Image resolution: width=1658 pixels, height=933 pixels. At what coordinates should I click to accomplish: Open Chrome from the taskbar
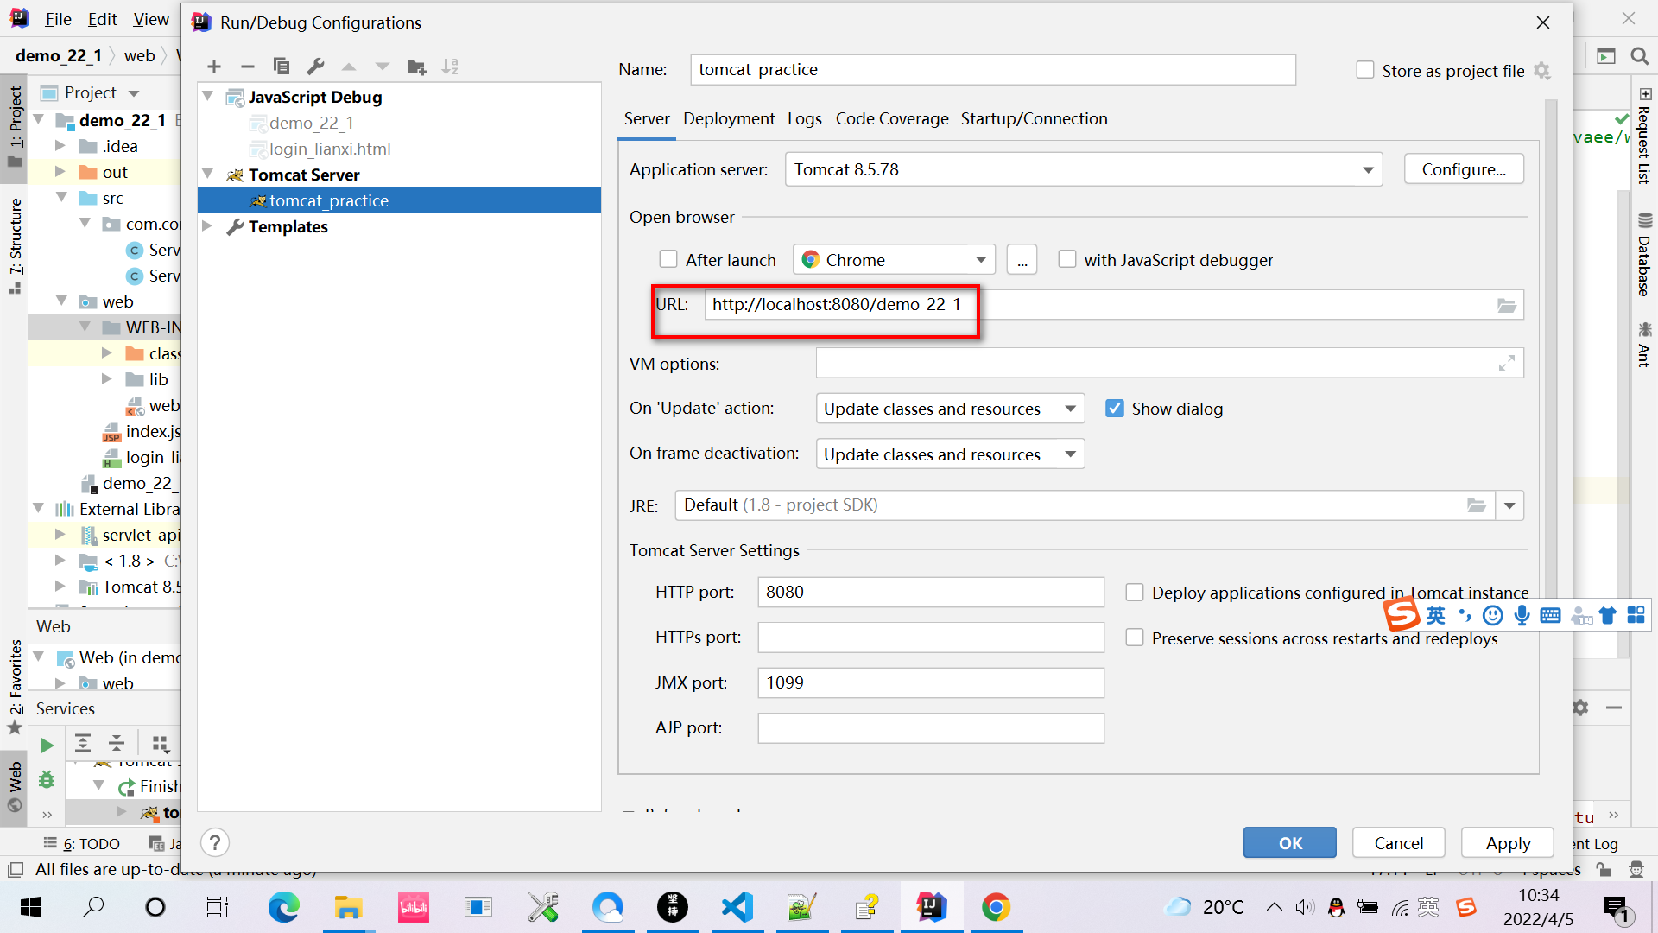pos(996,907)
